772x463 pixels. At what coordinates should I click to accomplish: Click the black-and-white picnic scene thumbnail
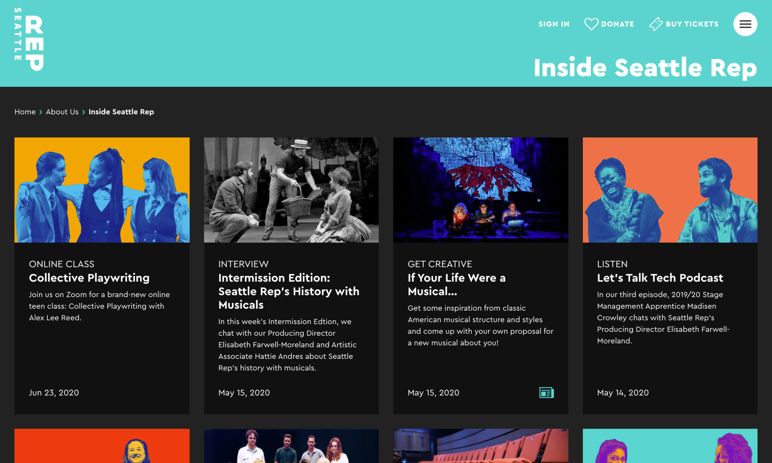tap(291, 190)
